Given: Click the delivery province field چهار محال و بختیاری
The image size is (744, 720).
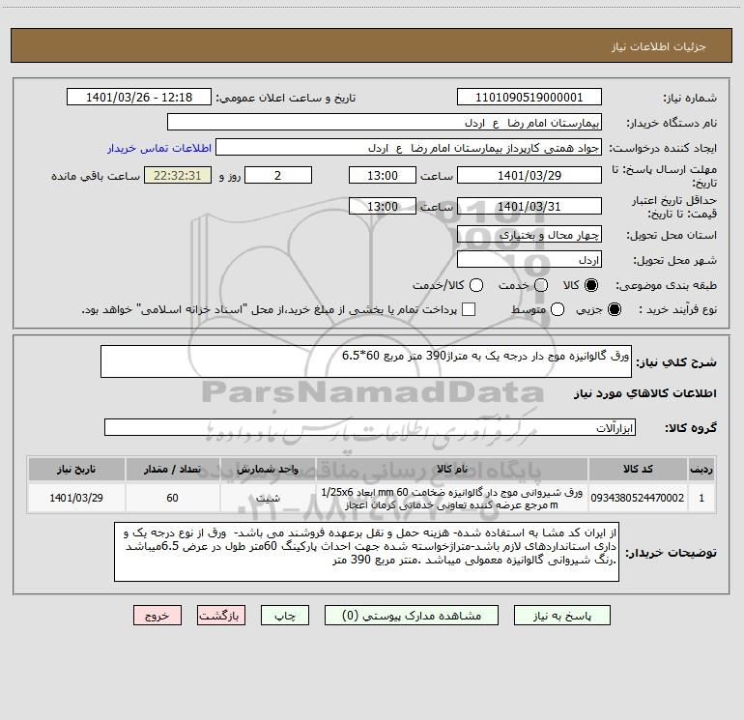Looking at the screenshot, I should click(x=529, y=234).
